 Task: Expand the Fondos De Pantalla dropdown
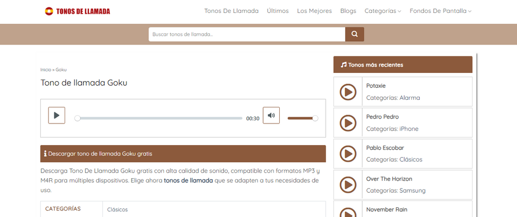coord(440,11)
